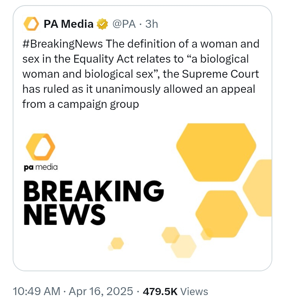Viewport: 285px width, 305px height.
Task: Open the 10:49 AM · Apr 16, 2025 timestamp
Action: [x=73, y=292]
